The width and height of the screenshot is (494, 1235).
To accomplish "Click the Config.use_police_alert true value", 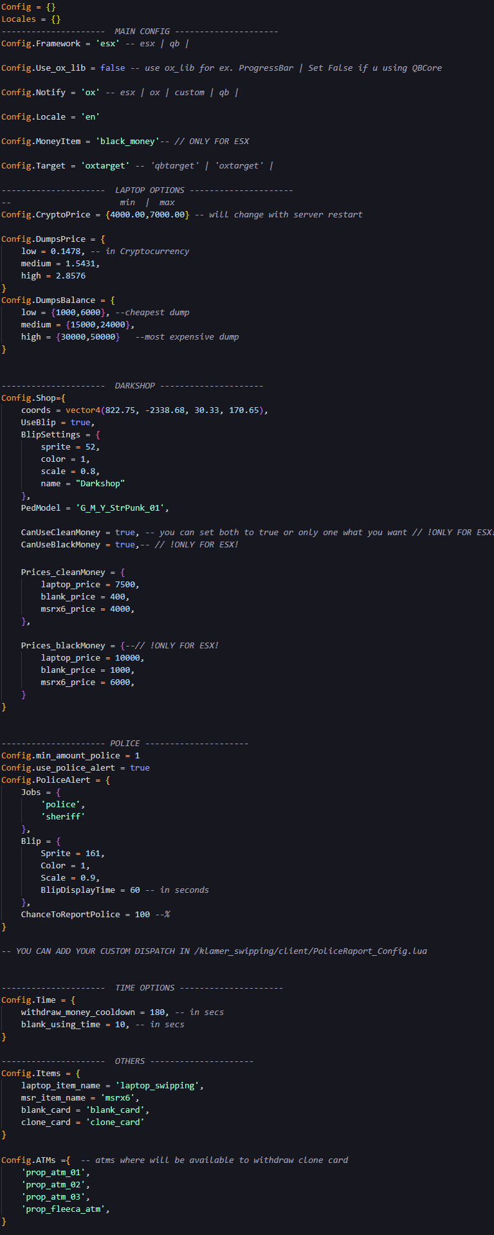I will 140,767.
